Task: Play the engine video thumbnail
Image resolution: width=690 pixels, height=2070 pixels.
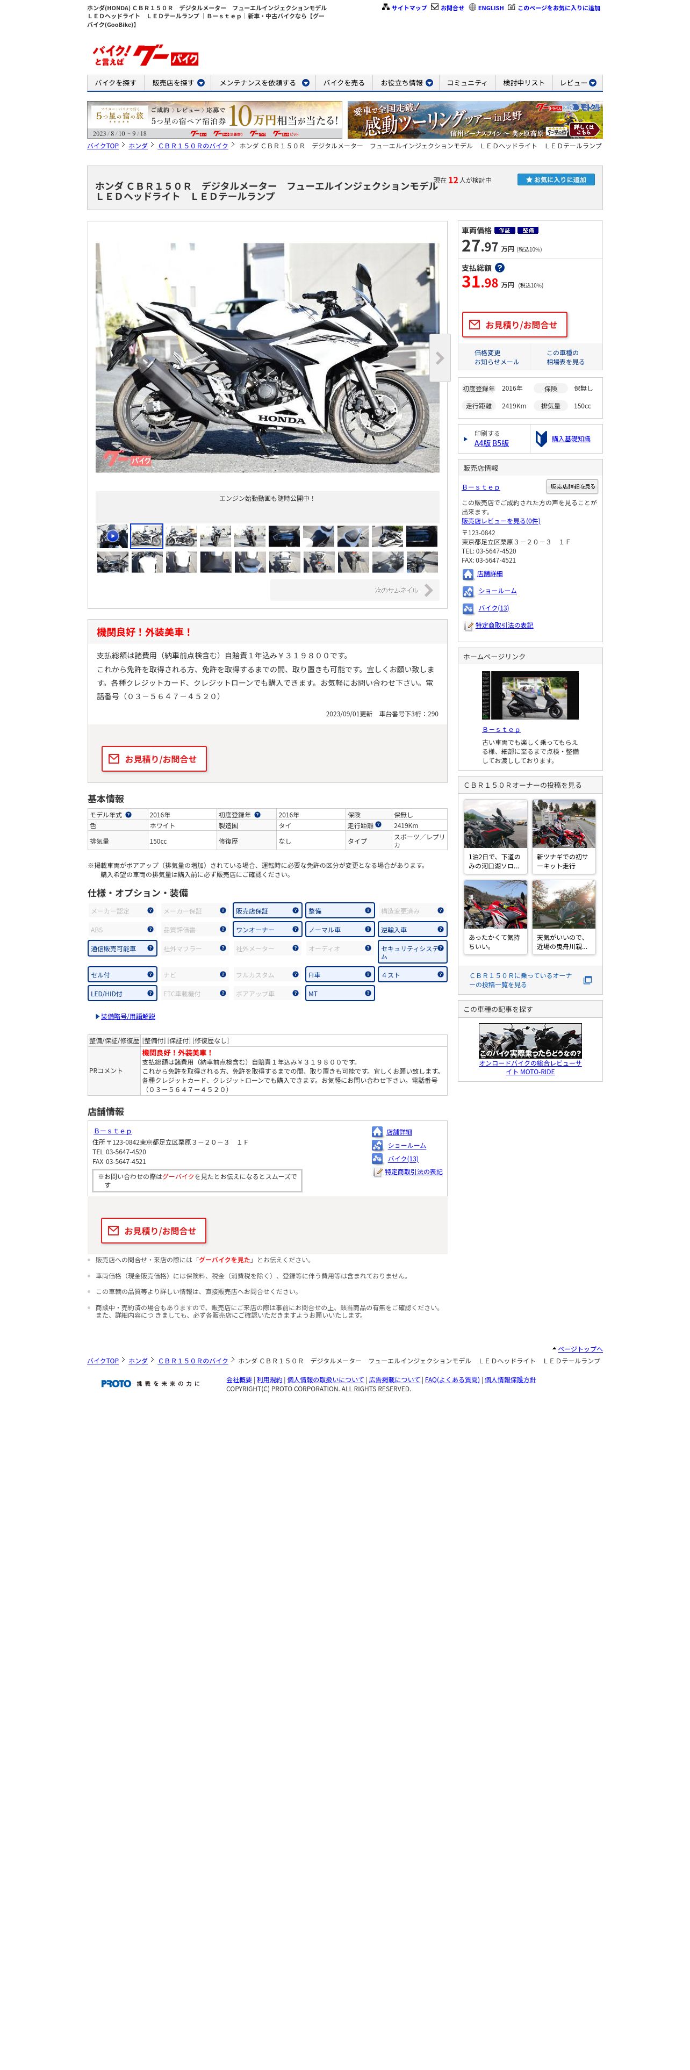Action: pyautogui.click(x=112, y=536)
